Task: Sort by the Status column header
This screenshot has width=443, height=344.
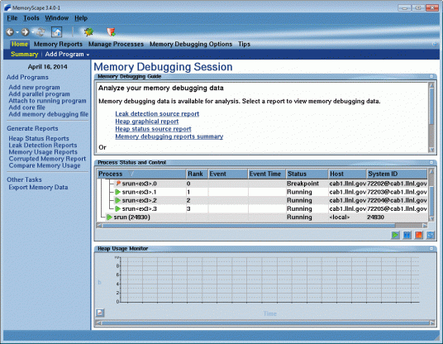Action: pyautogui.click(x=307, y=174)
